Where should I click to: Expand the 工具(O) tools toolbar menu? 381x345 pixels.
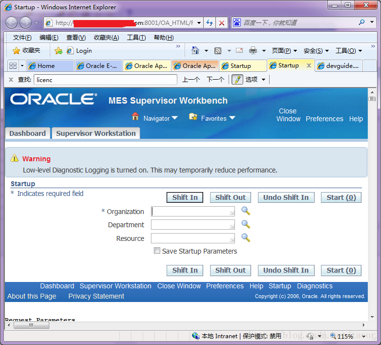coord(349,50)
